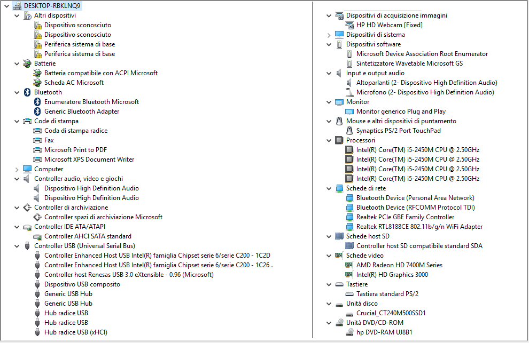Click the DESKTOP-RBKLNQ9 computer icon

point(17,6)
